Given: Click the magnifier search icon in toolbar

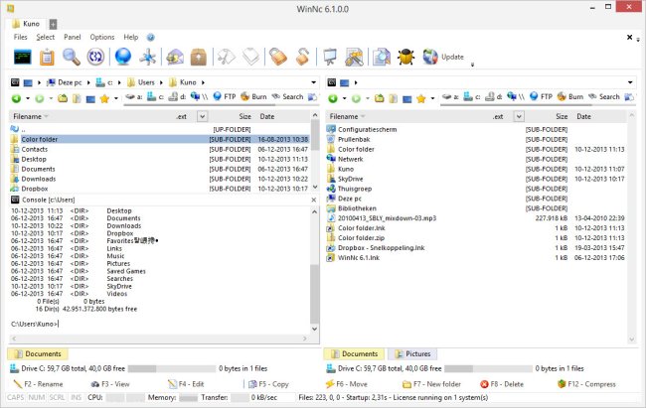Looking at the screenshot, I should tap(72, 57).
